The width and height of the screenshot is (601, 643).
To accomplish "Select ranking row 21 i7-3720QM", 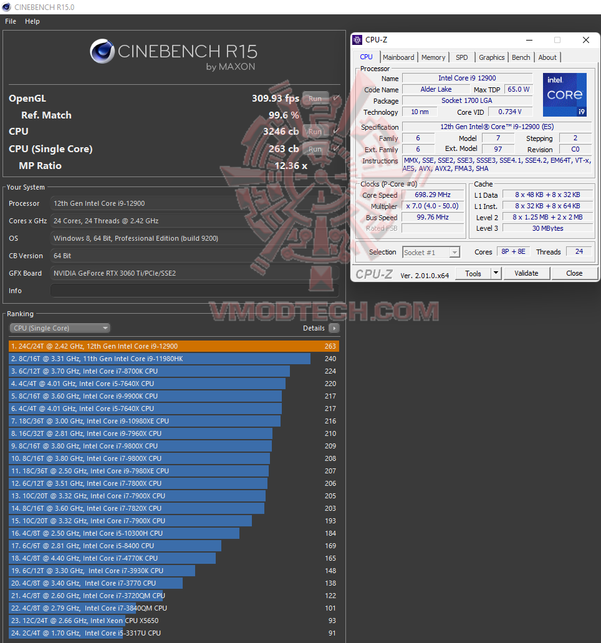I will (x=174, y=596).
